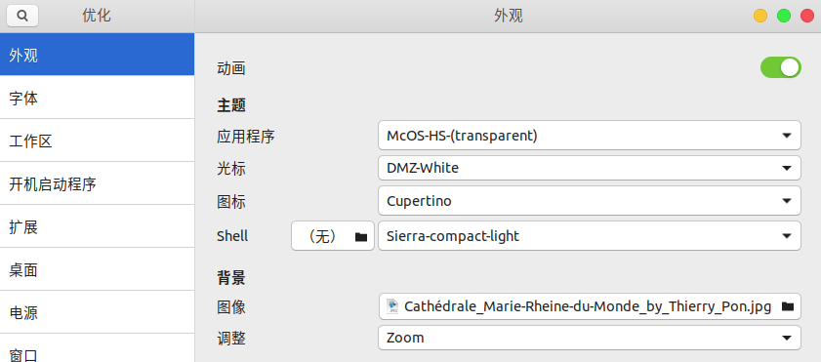Expand the Sierra-compact-light Shell dropdown
The width and height of the screenshot is (821, 362).
590,236
